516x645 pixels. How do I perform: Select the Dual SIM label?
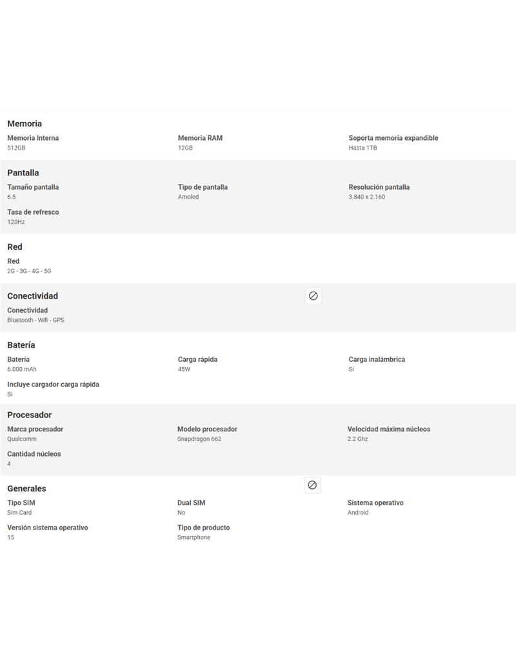pyautogui.click(x=192, y=502)
